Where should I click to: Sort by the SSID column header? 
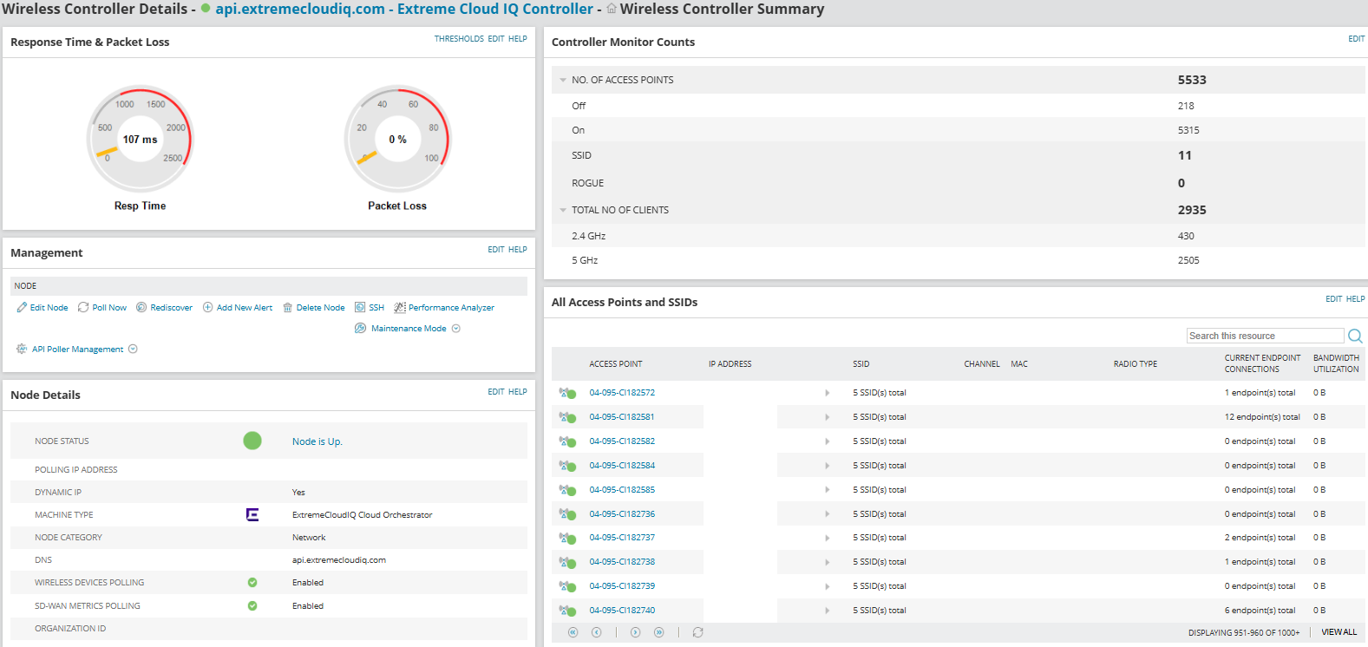(861, 364)
